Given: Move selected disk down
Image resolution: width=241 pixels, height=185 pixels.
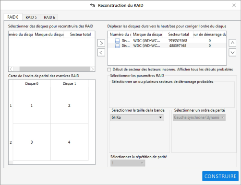Looking at the screenshot, I should click(x=232, y=52).
